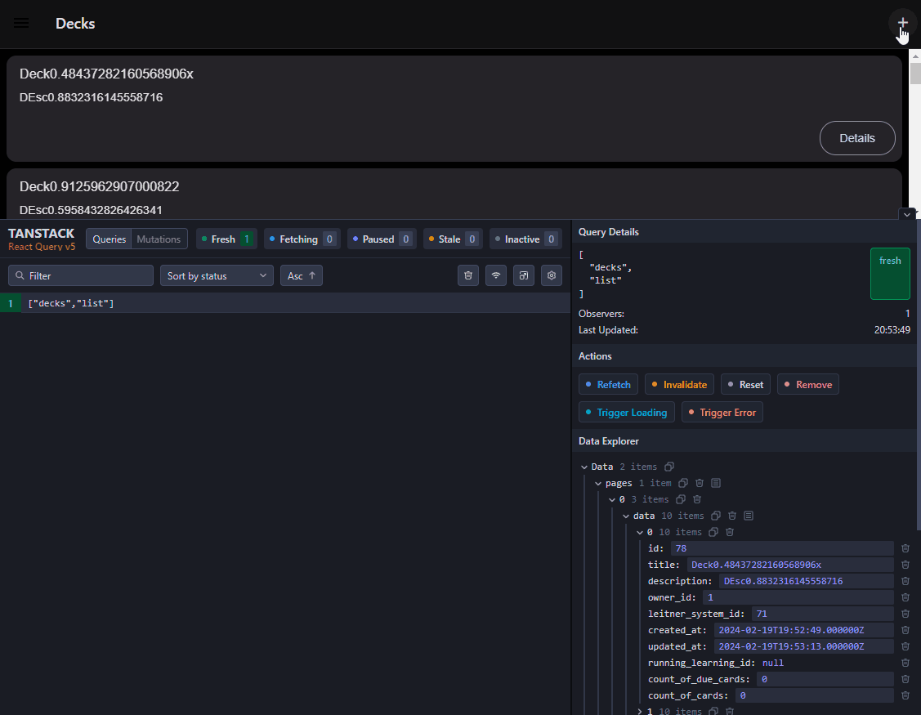The height and width of the screenshot is (715, 921).
Task: Collapse the page 0 (3 items) node
Action: (x=612, y=500)
